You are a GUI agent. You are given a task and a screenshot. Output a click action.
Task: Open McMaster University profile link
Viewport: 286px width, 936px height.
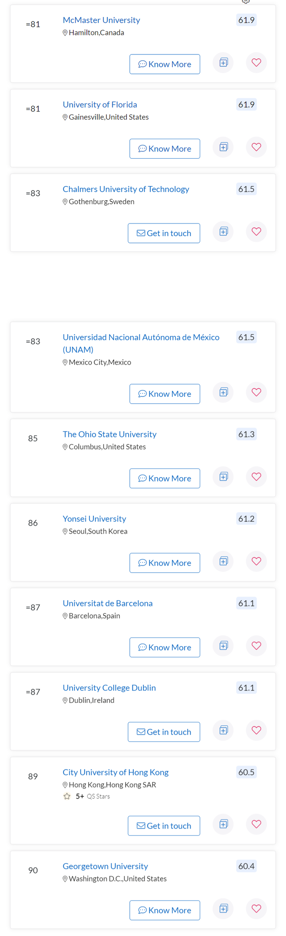coord(101,20)
